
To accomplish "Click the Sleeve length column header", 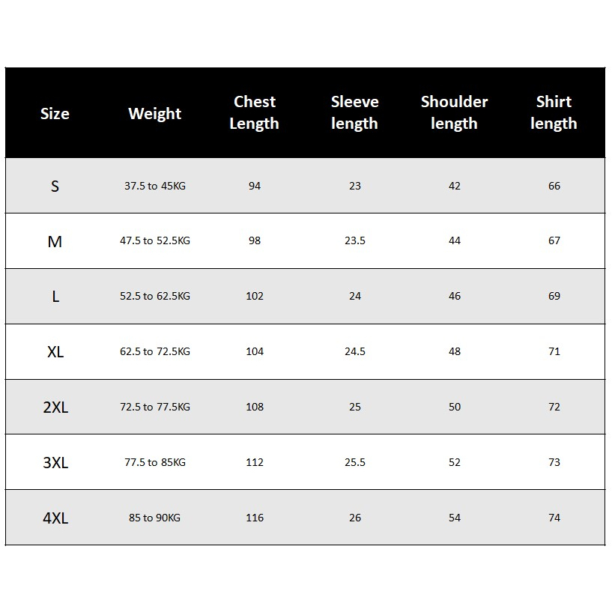I will tap(354, 112).
